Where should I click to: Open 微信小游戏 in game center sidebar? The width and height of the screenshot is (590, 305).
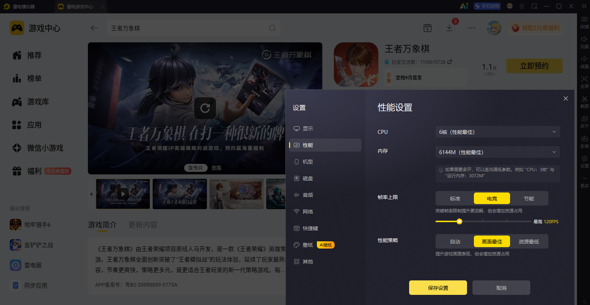(38, 148)
